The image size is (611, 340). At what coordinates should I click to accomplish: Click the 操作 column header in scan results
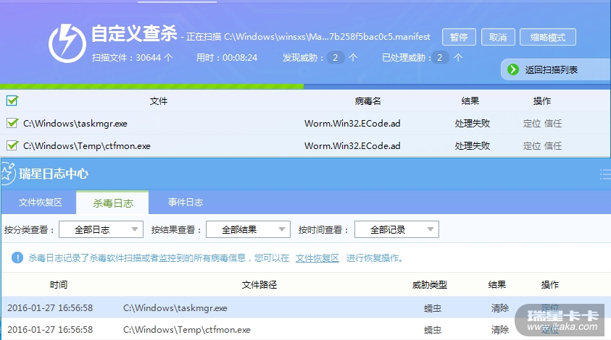pyautogui.click(x=541, y=101)
